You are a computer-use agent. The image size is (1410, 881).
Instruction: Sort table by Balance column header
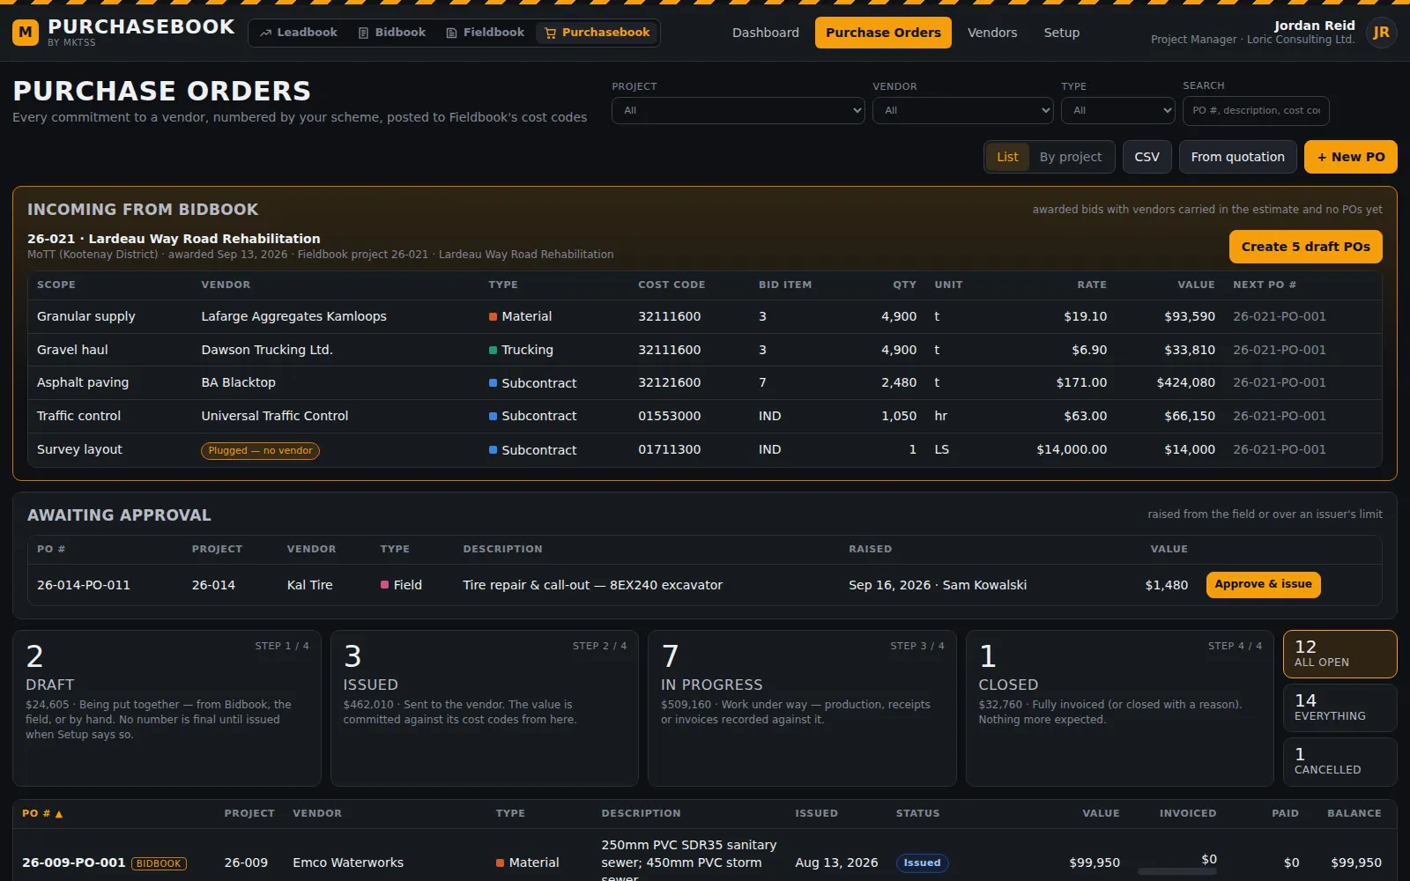(x=1354, y=813)
